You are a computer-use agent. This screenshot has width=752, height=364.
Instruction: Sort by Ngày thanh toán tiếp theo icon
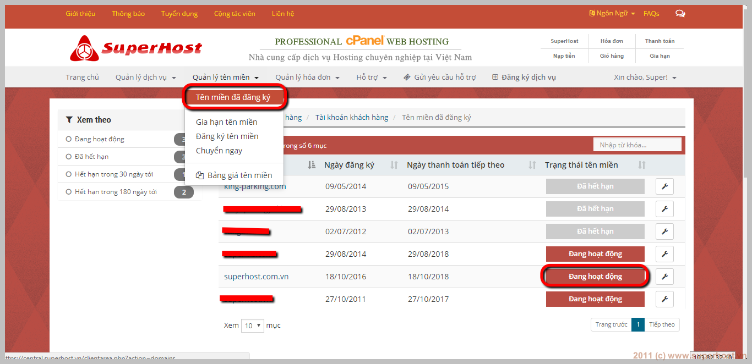(x=532, y=165)
